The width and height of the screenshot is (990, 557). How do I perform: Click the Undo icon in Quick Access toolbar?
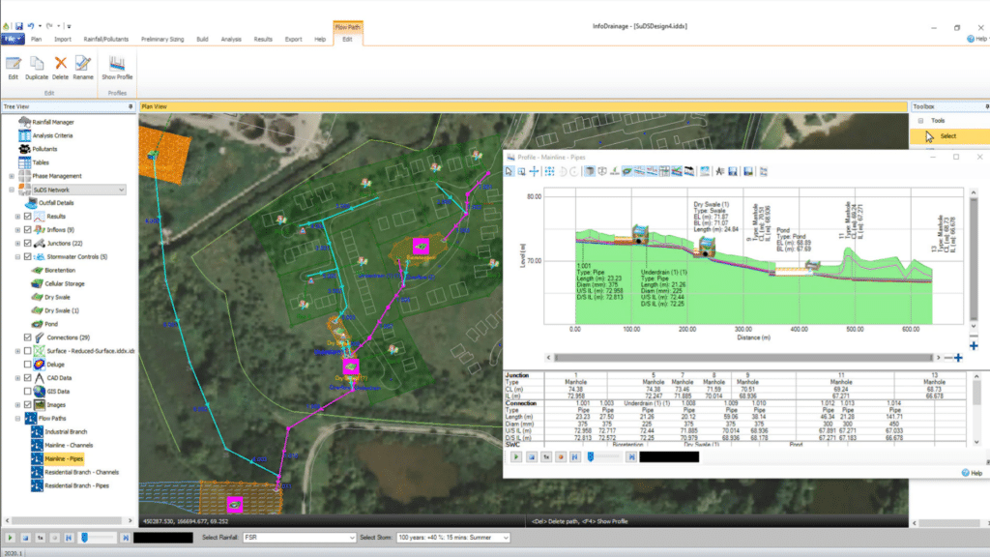[32, 25]
